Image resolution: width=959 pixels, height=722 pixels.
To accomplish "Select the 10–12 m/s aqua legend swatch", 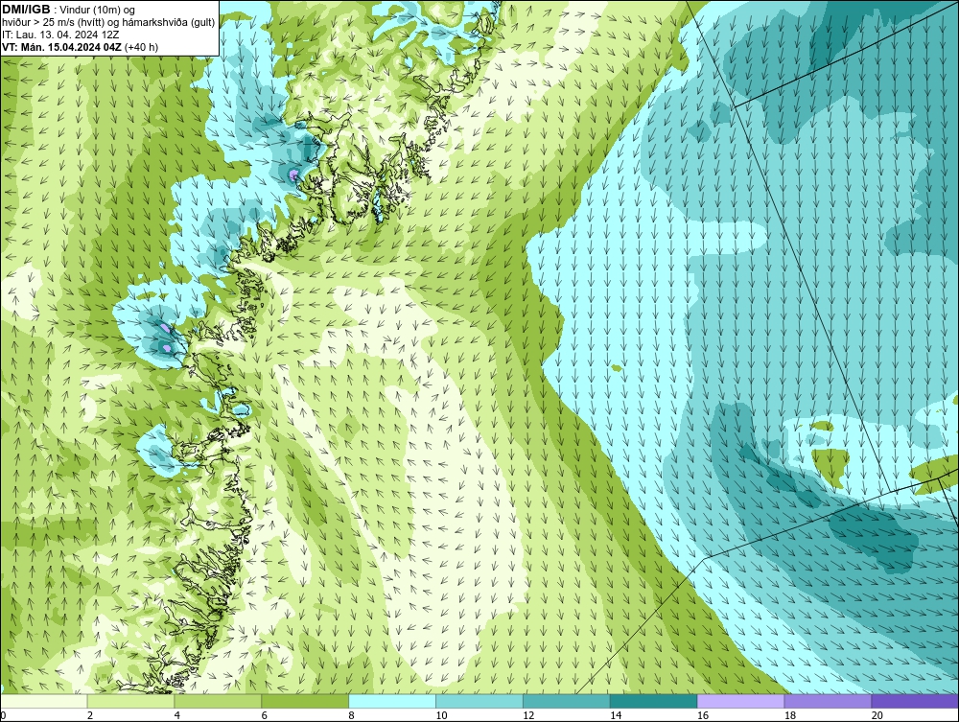I will coord(479,701).
